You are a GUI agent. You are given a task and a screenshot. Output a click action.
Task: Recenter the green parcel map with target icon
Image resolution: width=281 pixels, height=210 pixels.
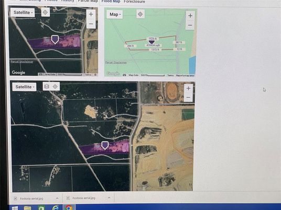(140, 14)
